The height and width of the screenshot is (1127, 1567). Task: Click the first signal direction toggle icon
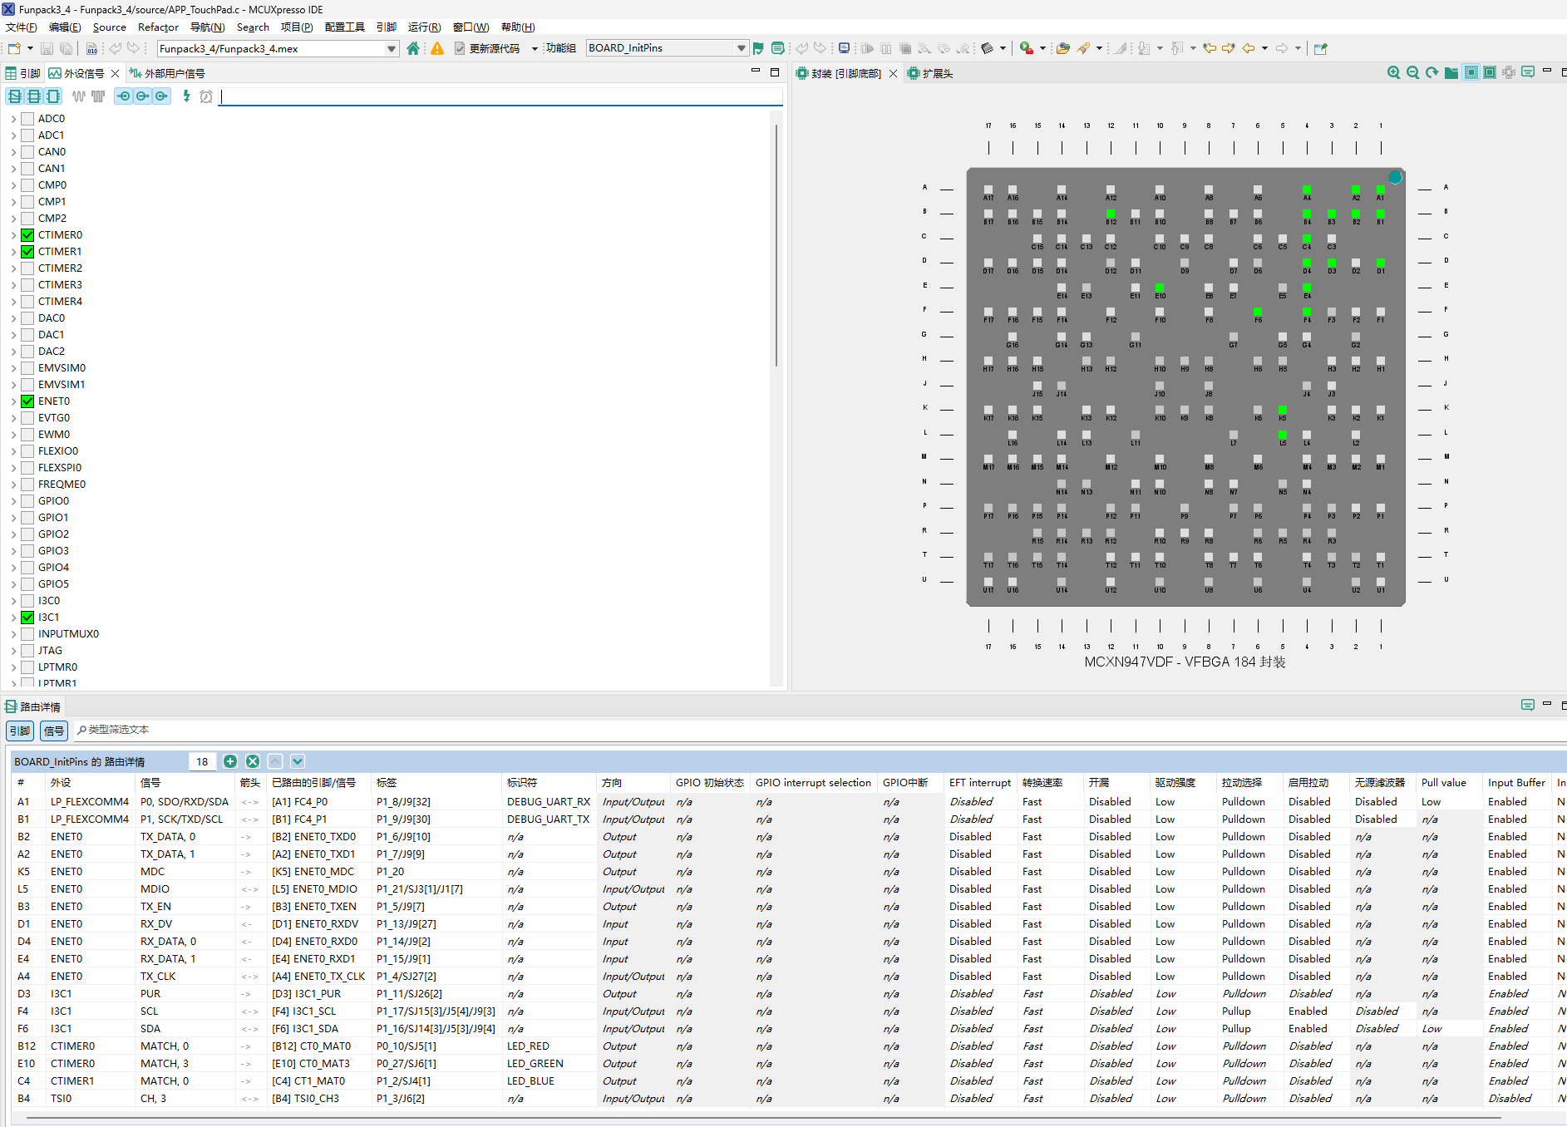[124, 96]
